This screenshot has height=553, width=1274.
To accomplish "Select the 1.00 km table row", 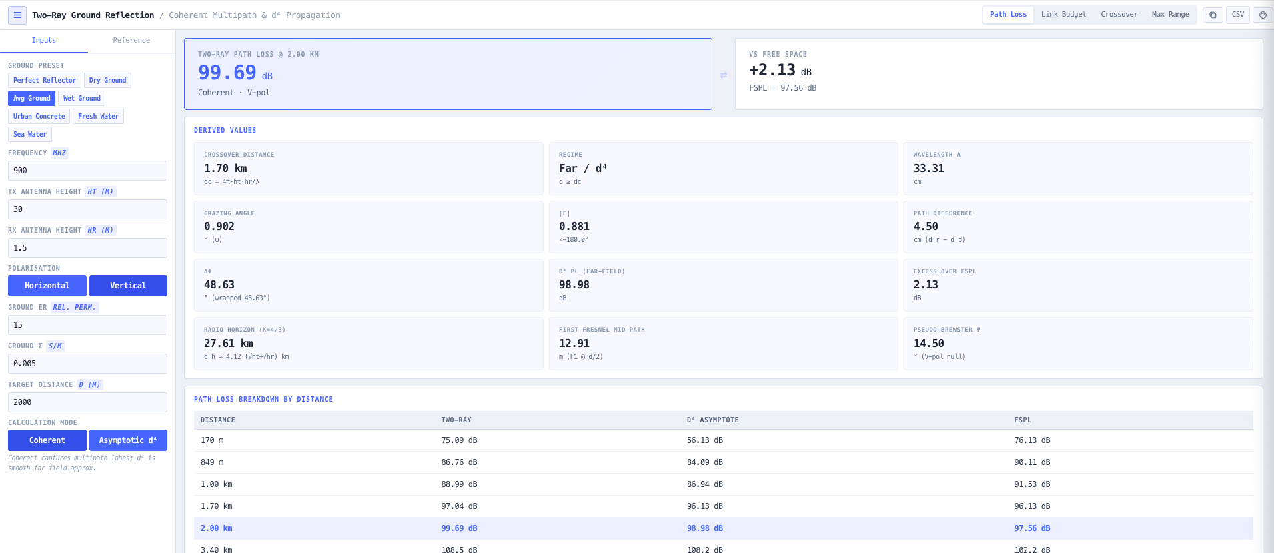I will point(723,484).
